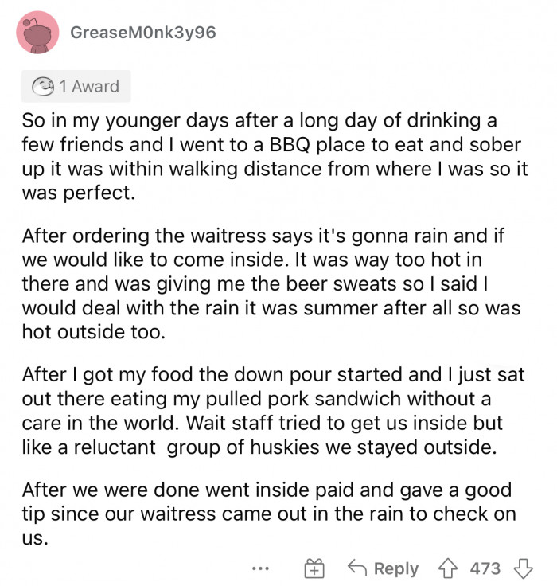Click the curved reply arrow icon
The width and height of the screenshot is (557, 586).
[357, 568]
